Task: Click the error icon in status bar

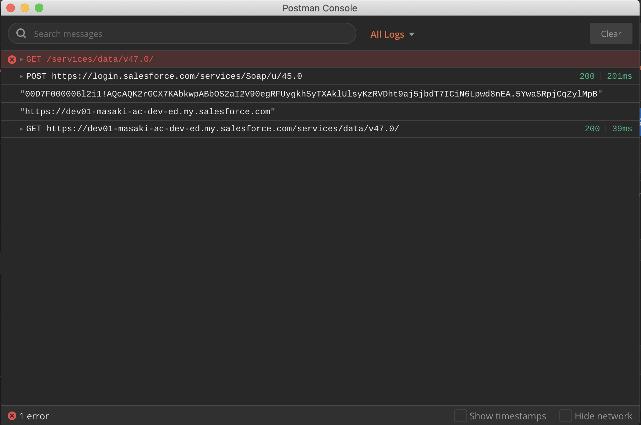Action: 12,416
